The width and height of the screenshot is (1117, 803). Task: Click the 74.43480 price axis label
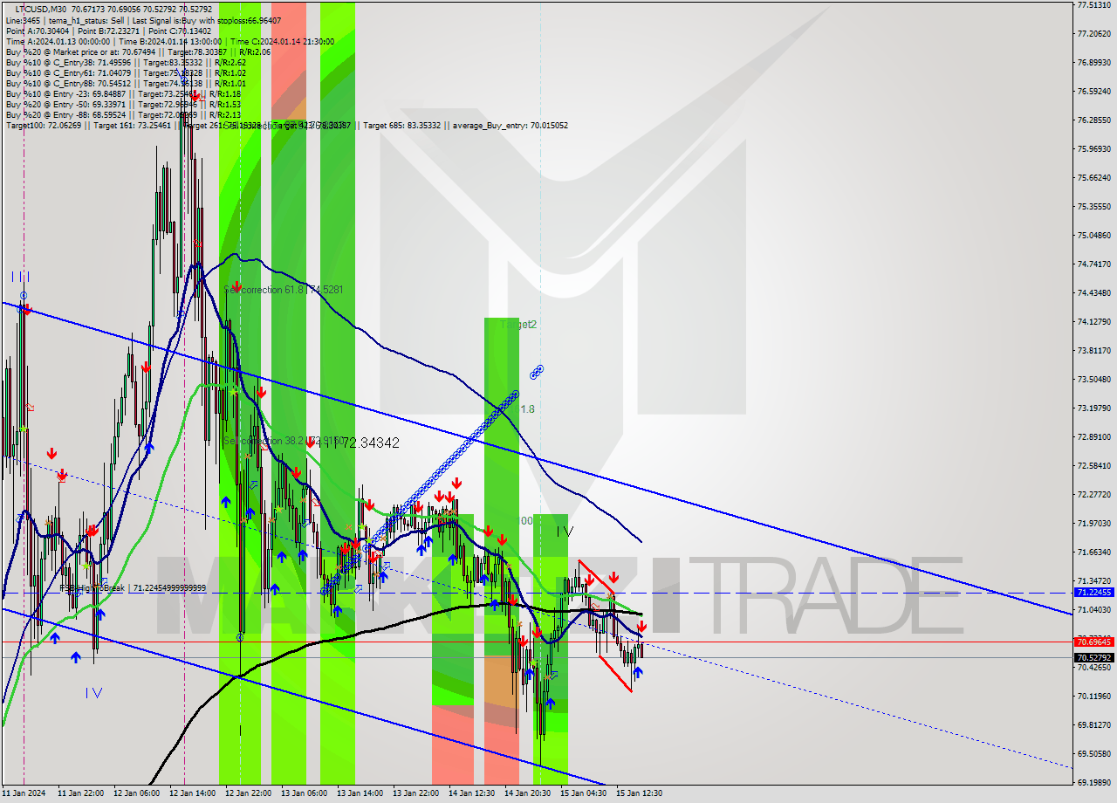[1093, 293]
